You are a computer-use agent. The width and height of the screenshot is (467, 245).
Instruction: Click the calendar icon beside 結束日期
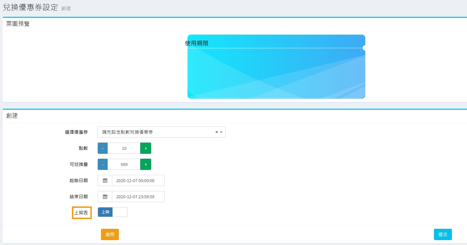[x=105, y=197]
